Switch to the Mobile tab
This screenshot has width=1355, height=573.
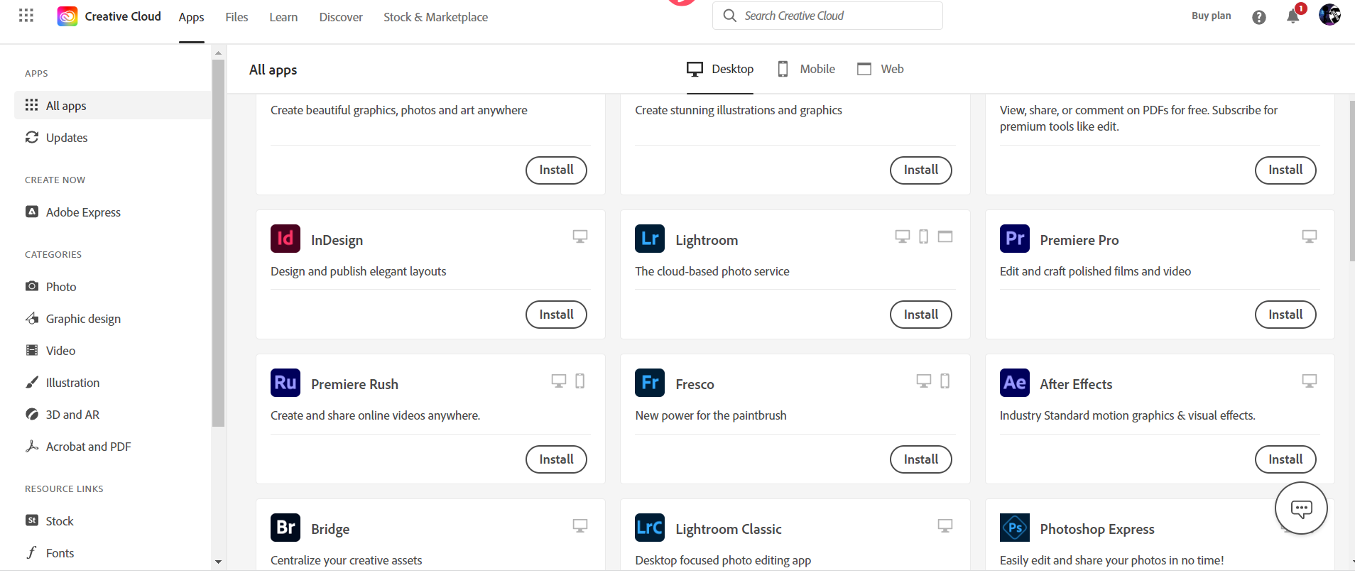[807, 69]
